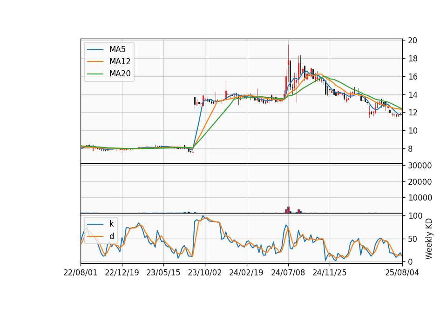Click the 23/10/02 date tick label
This screenshot has width=447, height=321.
coord(205,273)
